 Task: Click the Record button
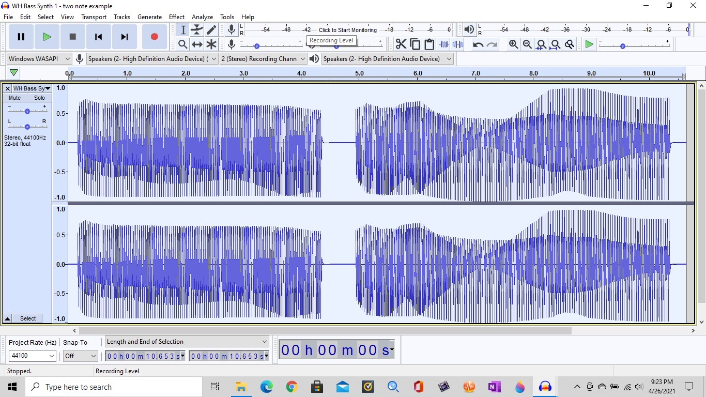(154, 37)
